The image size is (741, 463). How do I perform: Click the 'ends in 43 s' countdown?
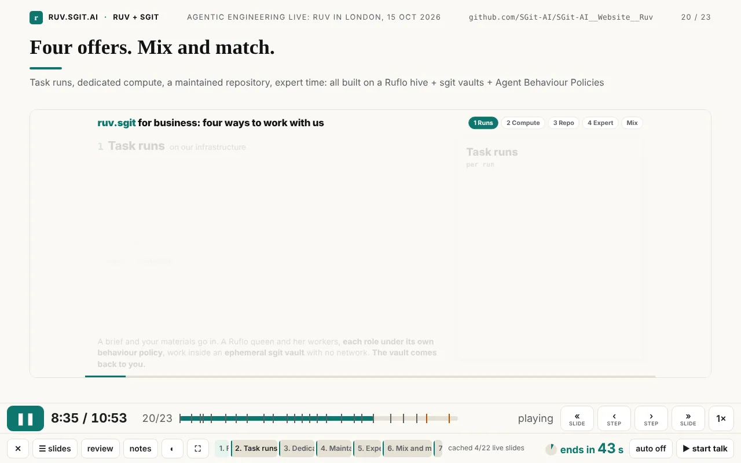tap(592, 449)
